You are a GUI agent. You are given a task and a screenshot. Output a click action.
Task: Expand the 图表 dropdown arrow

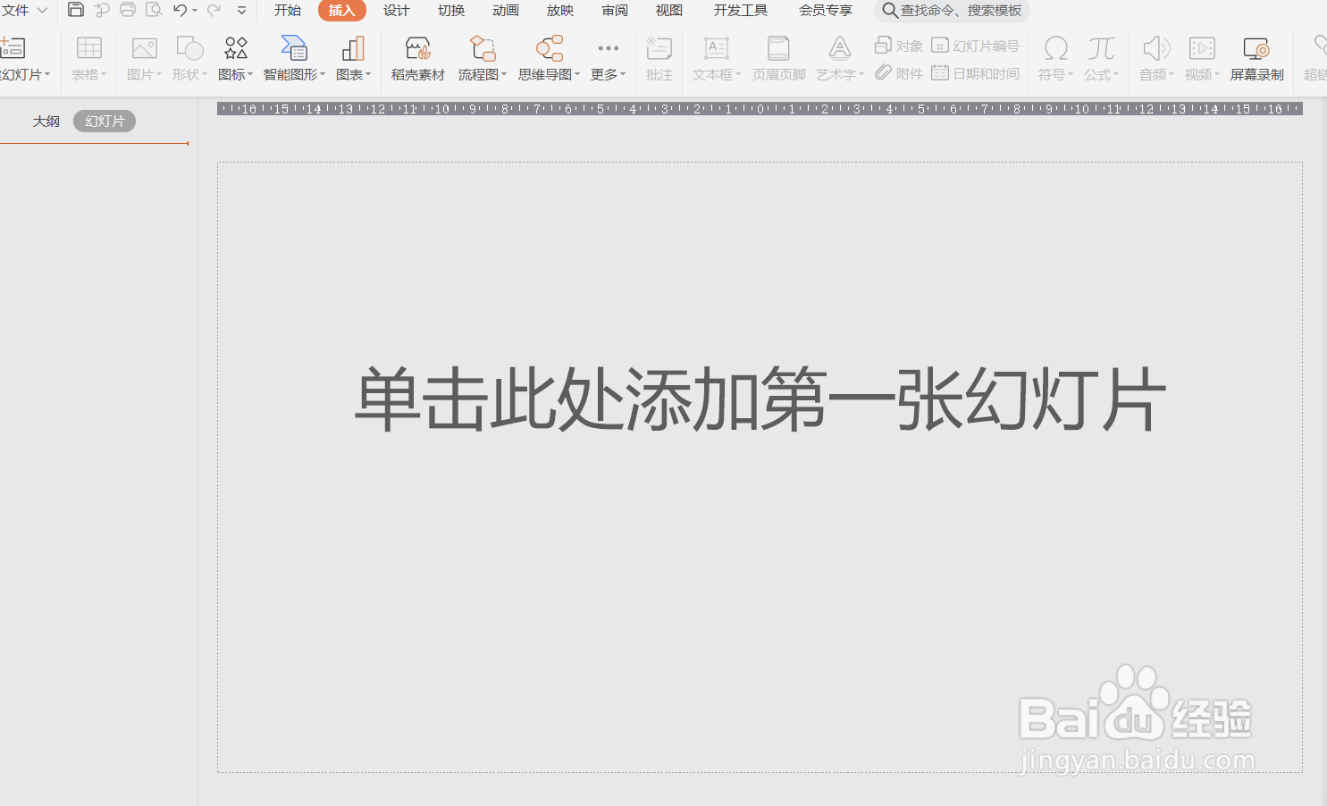(368, 75)
